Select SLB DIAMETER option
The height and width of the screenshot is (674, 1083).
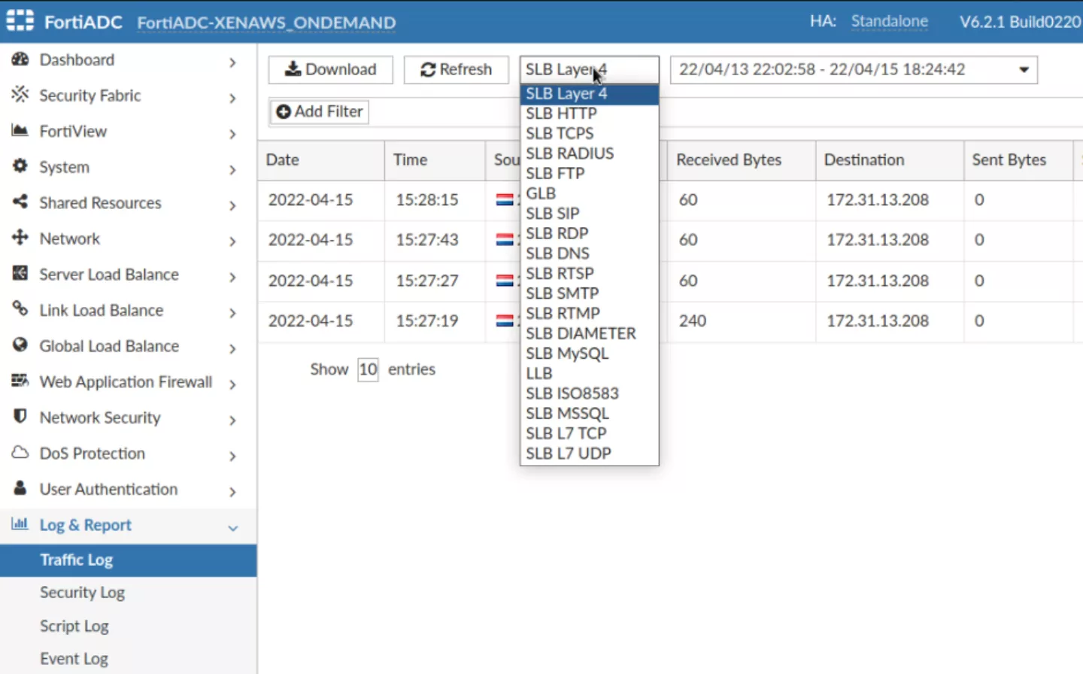pos(589,333)
